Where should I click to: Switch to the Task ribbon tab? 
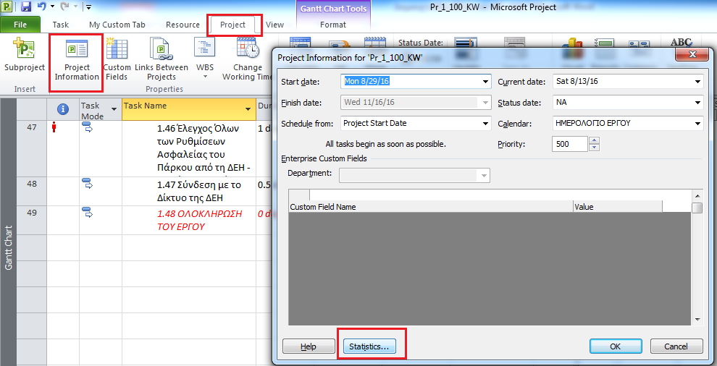[x=60, y=25]
